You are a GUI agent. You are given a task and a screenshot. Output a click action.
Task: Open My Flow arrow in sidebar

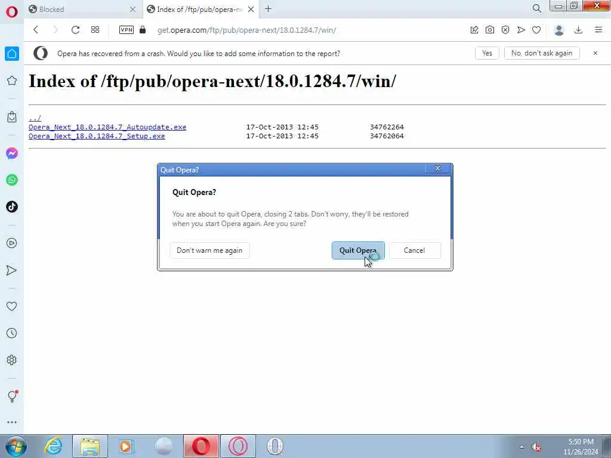(12, 270)
